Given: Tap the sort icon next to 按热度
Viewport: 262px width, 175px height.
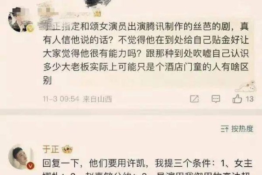Looking at the screenshot, I should pos(224,129).
